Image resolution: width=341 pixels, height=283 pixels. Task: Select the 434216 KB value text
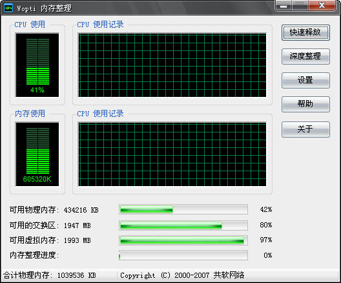point(81,210)
